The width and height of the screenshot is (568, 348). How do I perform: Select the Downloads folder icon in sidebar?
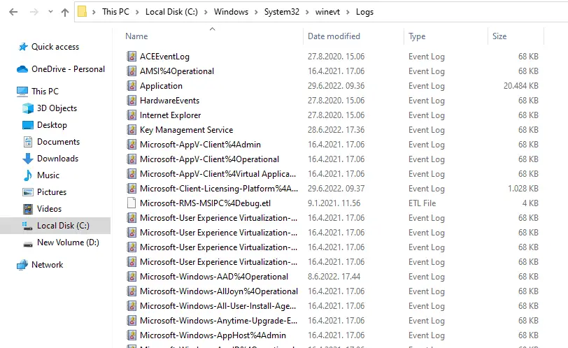click(x=28, y=159)
